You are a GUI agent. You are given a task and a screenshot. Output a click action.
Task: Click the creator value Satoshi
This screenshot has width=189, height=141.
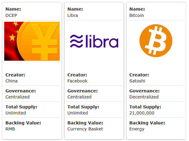(137, 81)
